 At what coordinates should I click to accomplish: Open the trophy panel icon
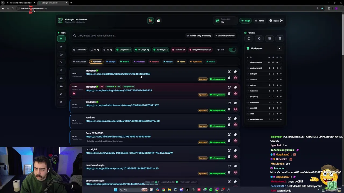[280, 38]
